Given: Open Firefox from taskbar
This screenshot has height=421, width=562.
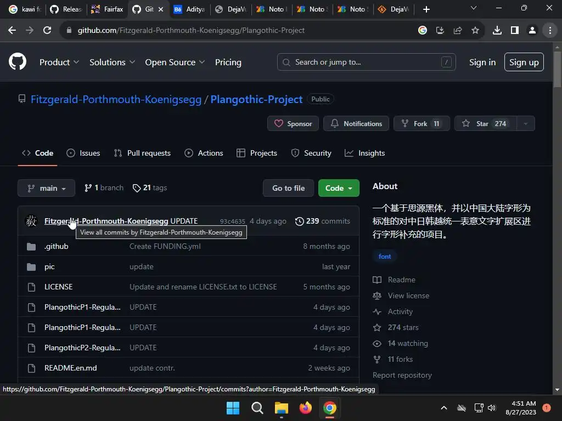Looking at the screenshot, I should point(305,408).
